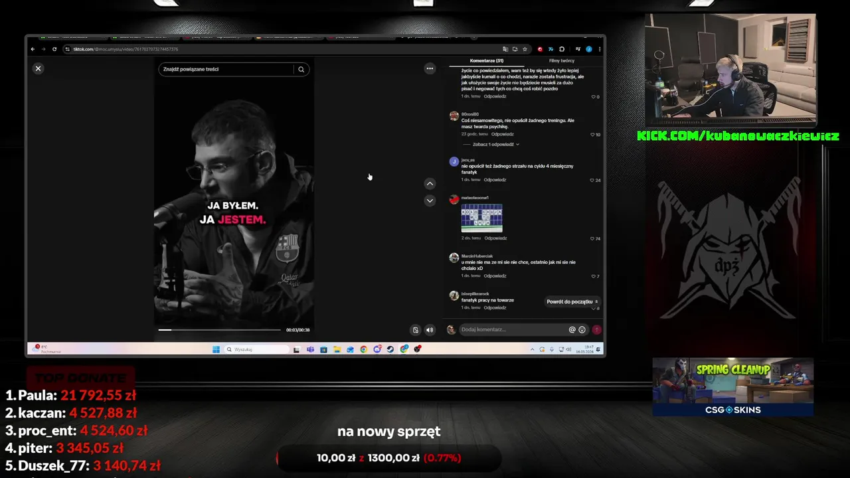Image resolution: width=850 pixels, height=478 pixels.
Task: Bookmark this page with the star icon
Action: [525, 49]
